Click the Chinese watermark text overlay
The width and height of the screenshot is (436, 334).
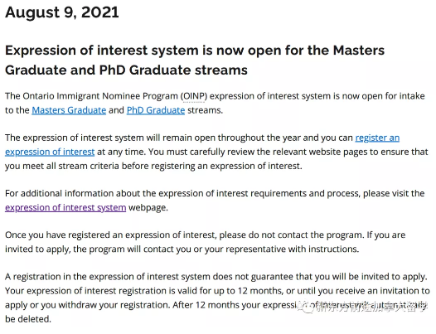(x=371, y=307)
